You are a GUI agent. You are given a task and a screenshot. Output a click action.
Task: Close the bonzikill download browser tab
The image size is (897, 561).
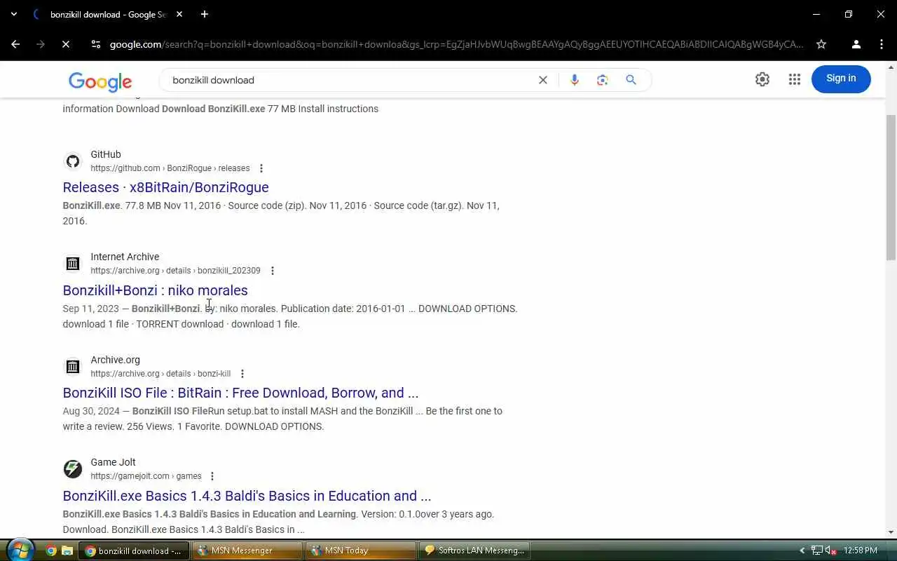click(179, 14)
